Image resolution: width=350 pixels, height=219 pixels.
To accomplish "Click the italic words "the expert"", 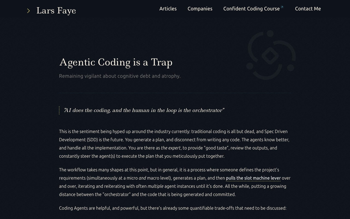I will point(171,148).
